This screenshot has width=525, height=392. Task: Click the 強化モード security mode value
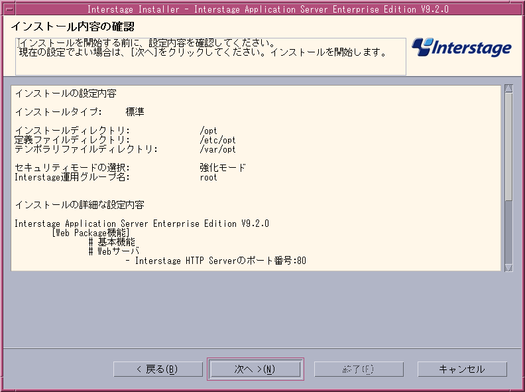(x=223, y=168)
